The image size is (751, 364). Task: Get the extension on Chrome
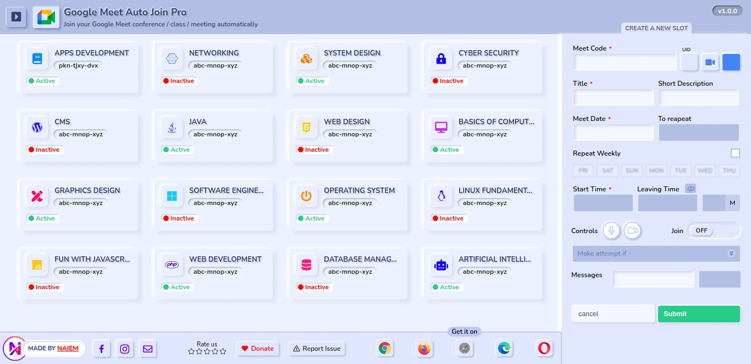click(x=385, y=348)
